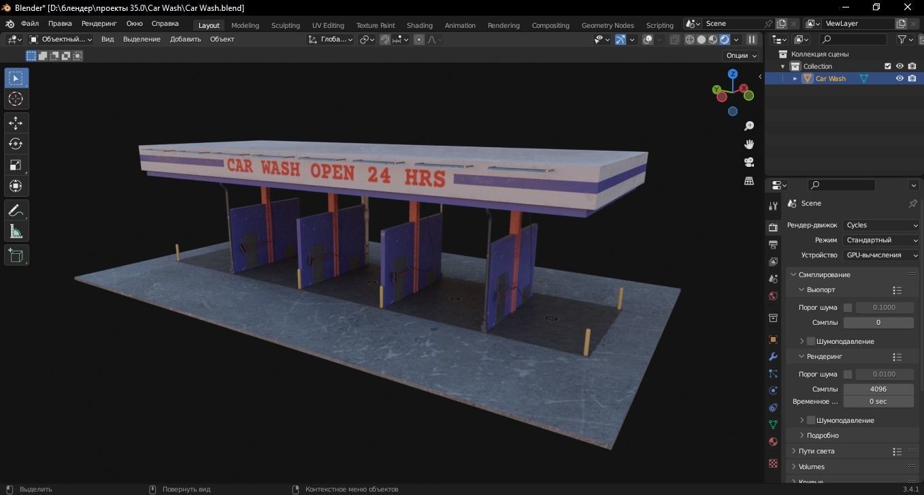The image size is (924, 495).
Task: Open the render engine dropdown
Action: (x=881, y=225)
